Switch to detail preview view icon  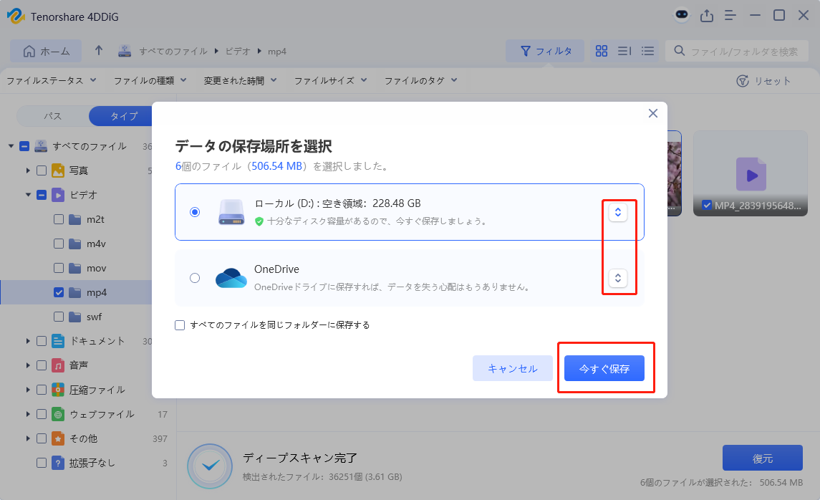click(x=624, y=51)
